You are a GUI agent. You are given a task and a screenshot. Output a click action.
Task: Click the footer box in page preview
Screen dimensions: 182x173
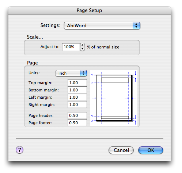point(115,117)
